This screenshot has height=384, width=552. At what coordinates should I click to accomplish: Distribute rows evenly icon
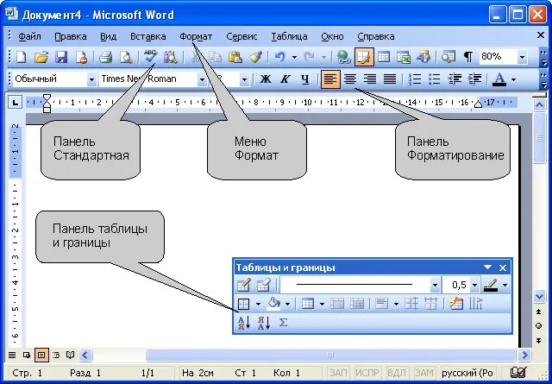(411, 304)
